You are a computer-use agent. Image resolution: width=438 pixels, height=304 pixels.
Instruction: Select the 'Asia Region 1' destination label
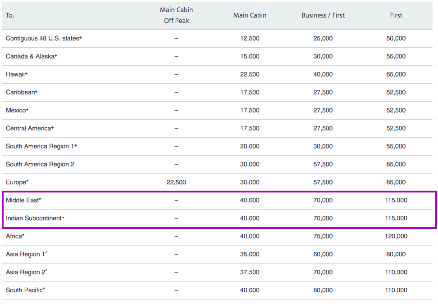click(x=27, y=254)
